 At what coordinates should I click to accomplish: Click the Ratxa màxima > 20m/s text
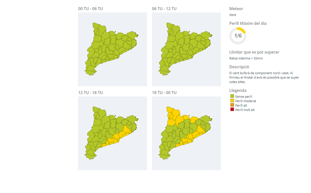(x=246, y=58)
